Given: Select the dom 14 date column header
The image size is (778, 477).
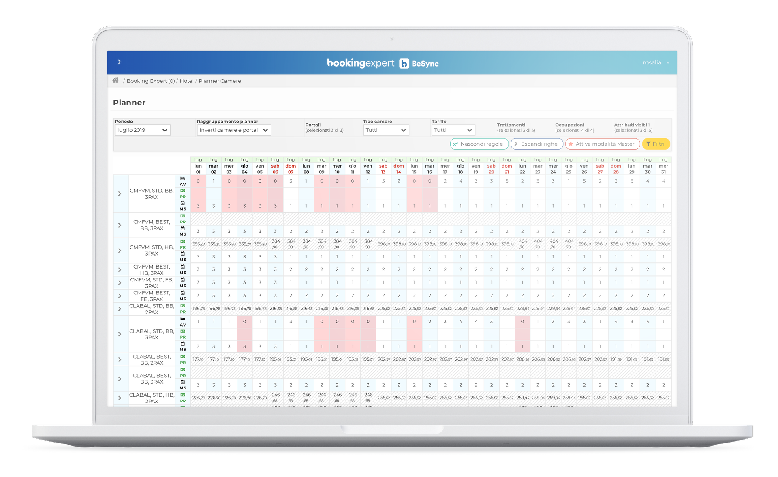Looking at the screenshot, I should (x=399, y=166).
